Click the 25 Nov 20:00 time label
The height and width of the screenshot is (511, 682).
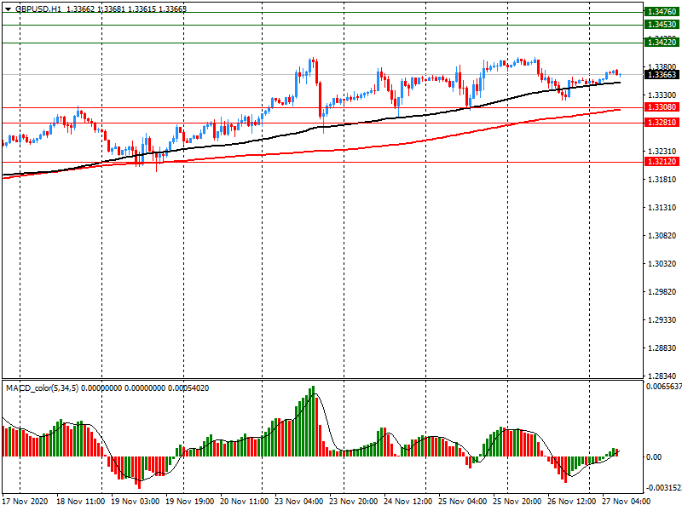click(517, 502)
